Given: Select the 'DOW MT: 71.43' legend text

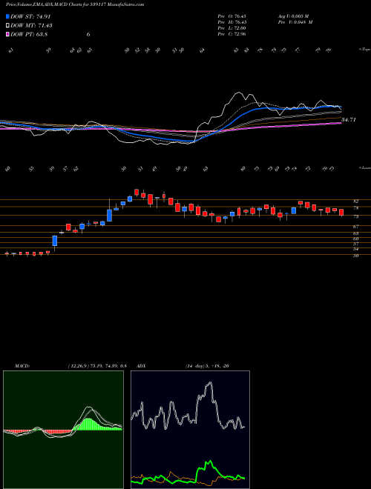Looking at the screenshot, I should click(x=31, y=26).
